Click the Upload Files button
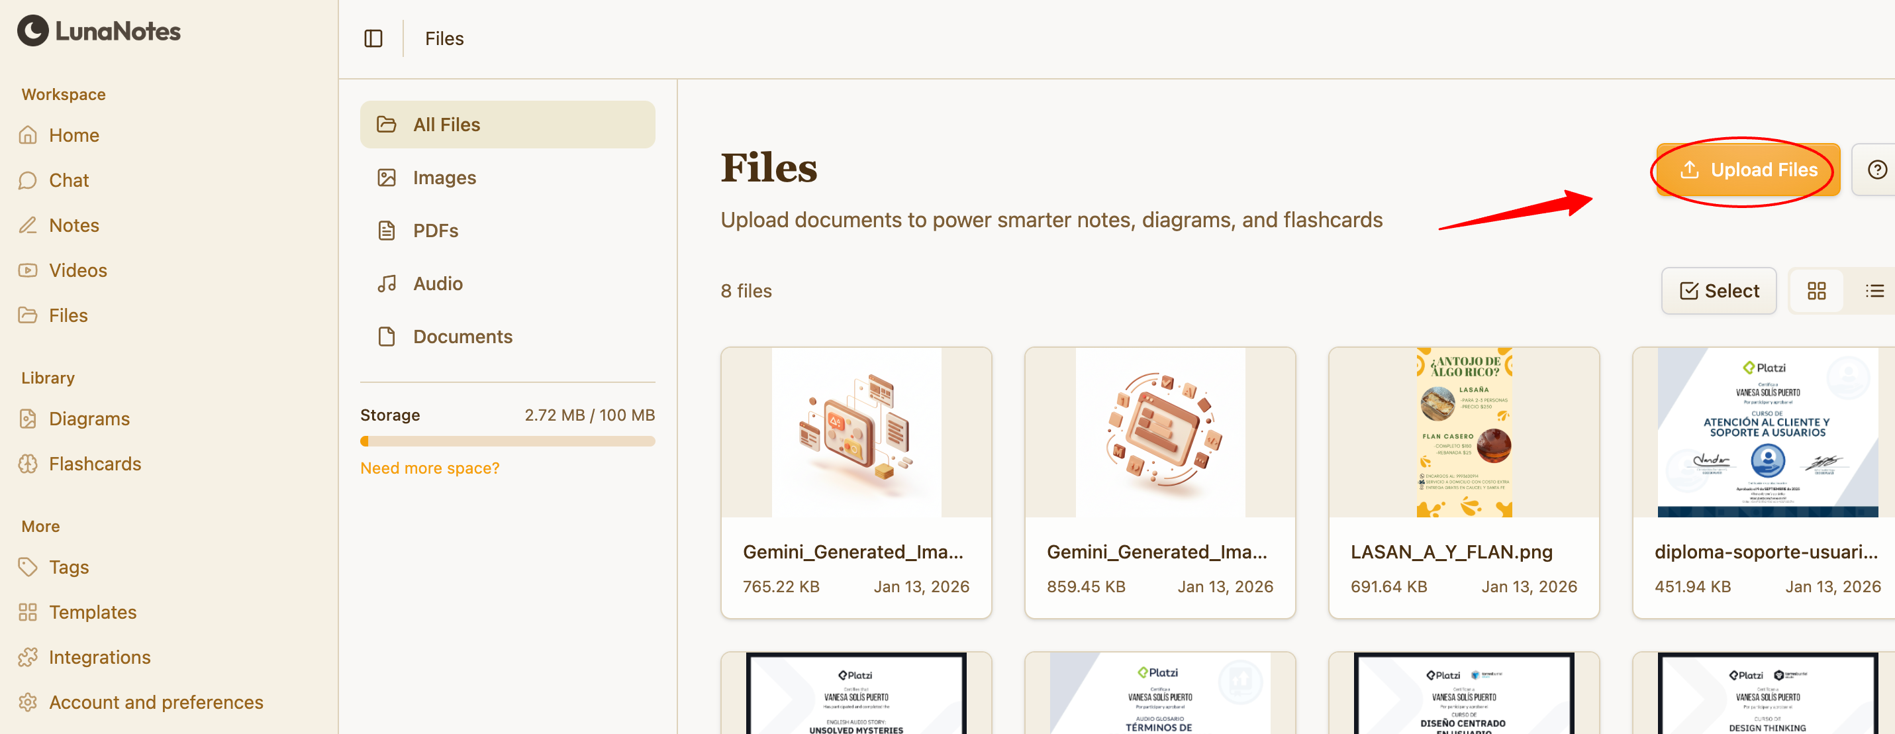The image size is (1895, 734). tap(1748, 170)
